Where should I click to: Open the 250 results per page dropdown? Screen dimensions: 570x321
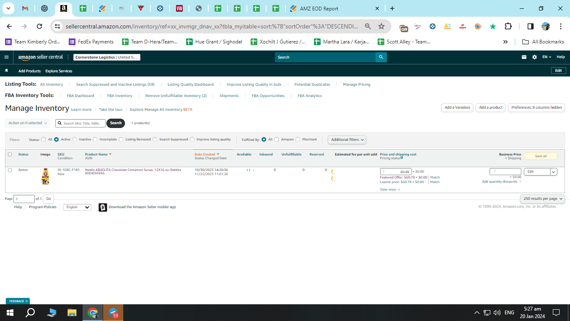tap(542, 199)
